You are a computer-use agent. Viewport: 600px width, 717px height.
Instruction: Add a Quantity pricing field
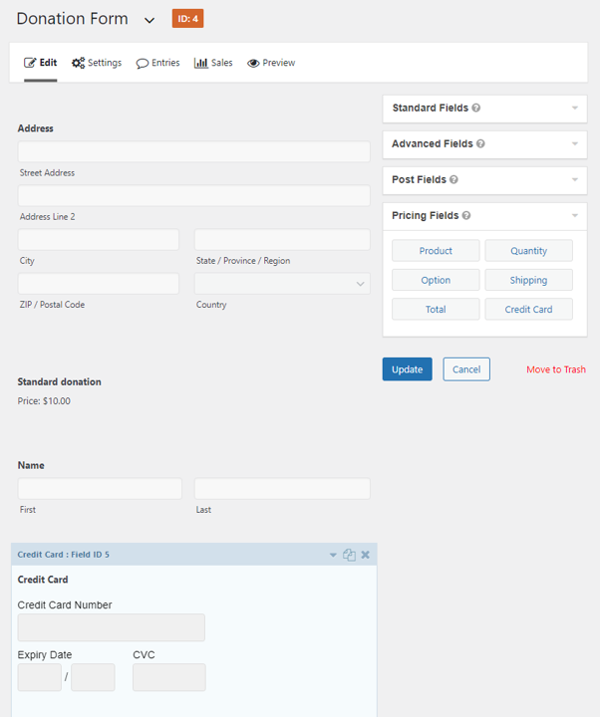click(528, 251)
